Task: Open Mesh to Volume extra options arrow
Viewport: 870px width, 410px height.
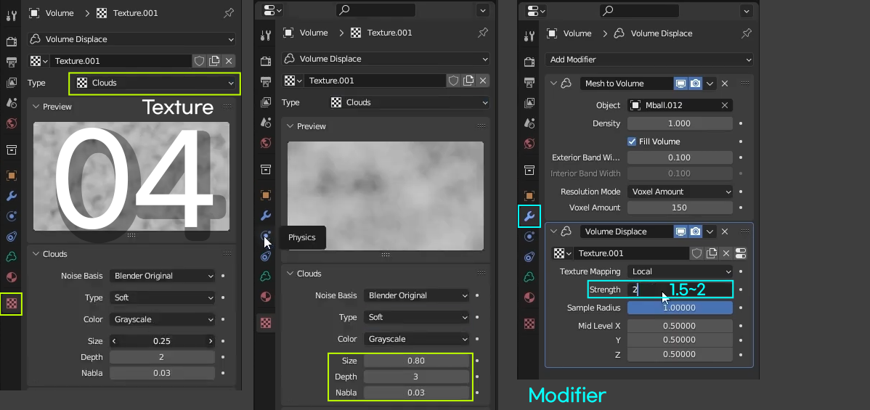Action: (710, 83)
